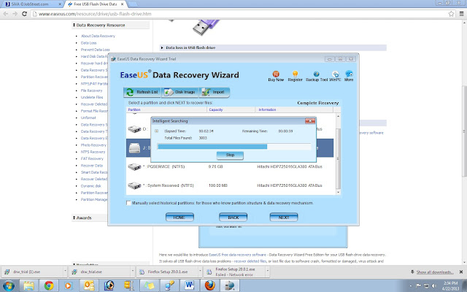
Task: Open Firefox from taskbar
Action: point(209,285)
